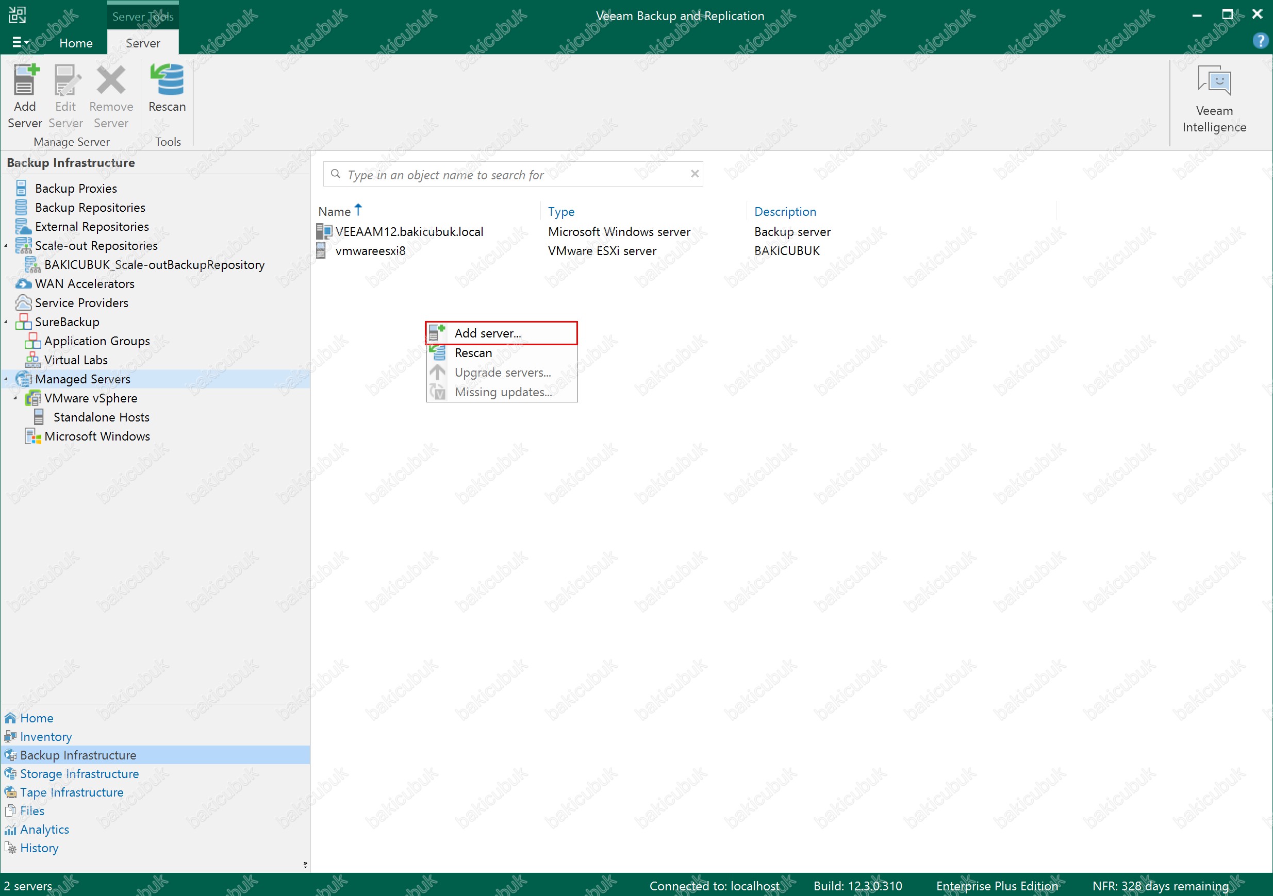This screenshot has height=896, width=1273.
Task: Clear the search box with X
Action: pyautogui.click(x=694, y=174)
